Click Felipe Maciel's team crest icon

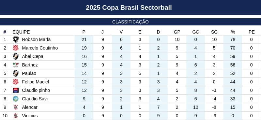pos(16,82)
